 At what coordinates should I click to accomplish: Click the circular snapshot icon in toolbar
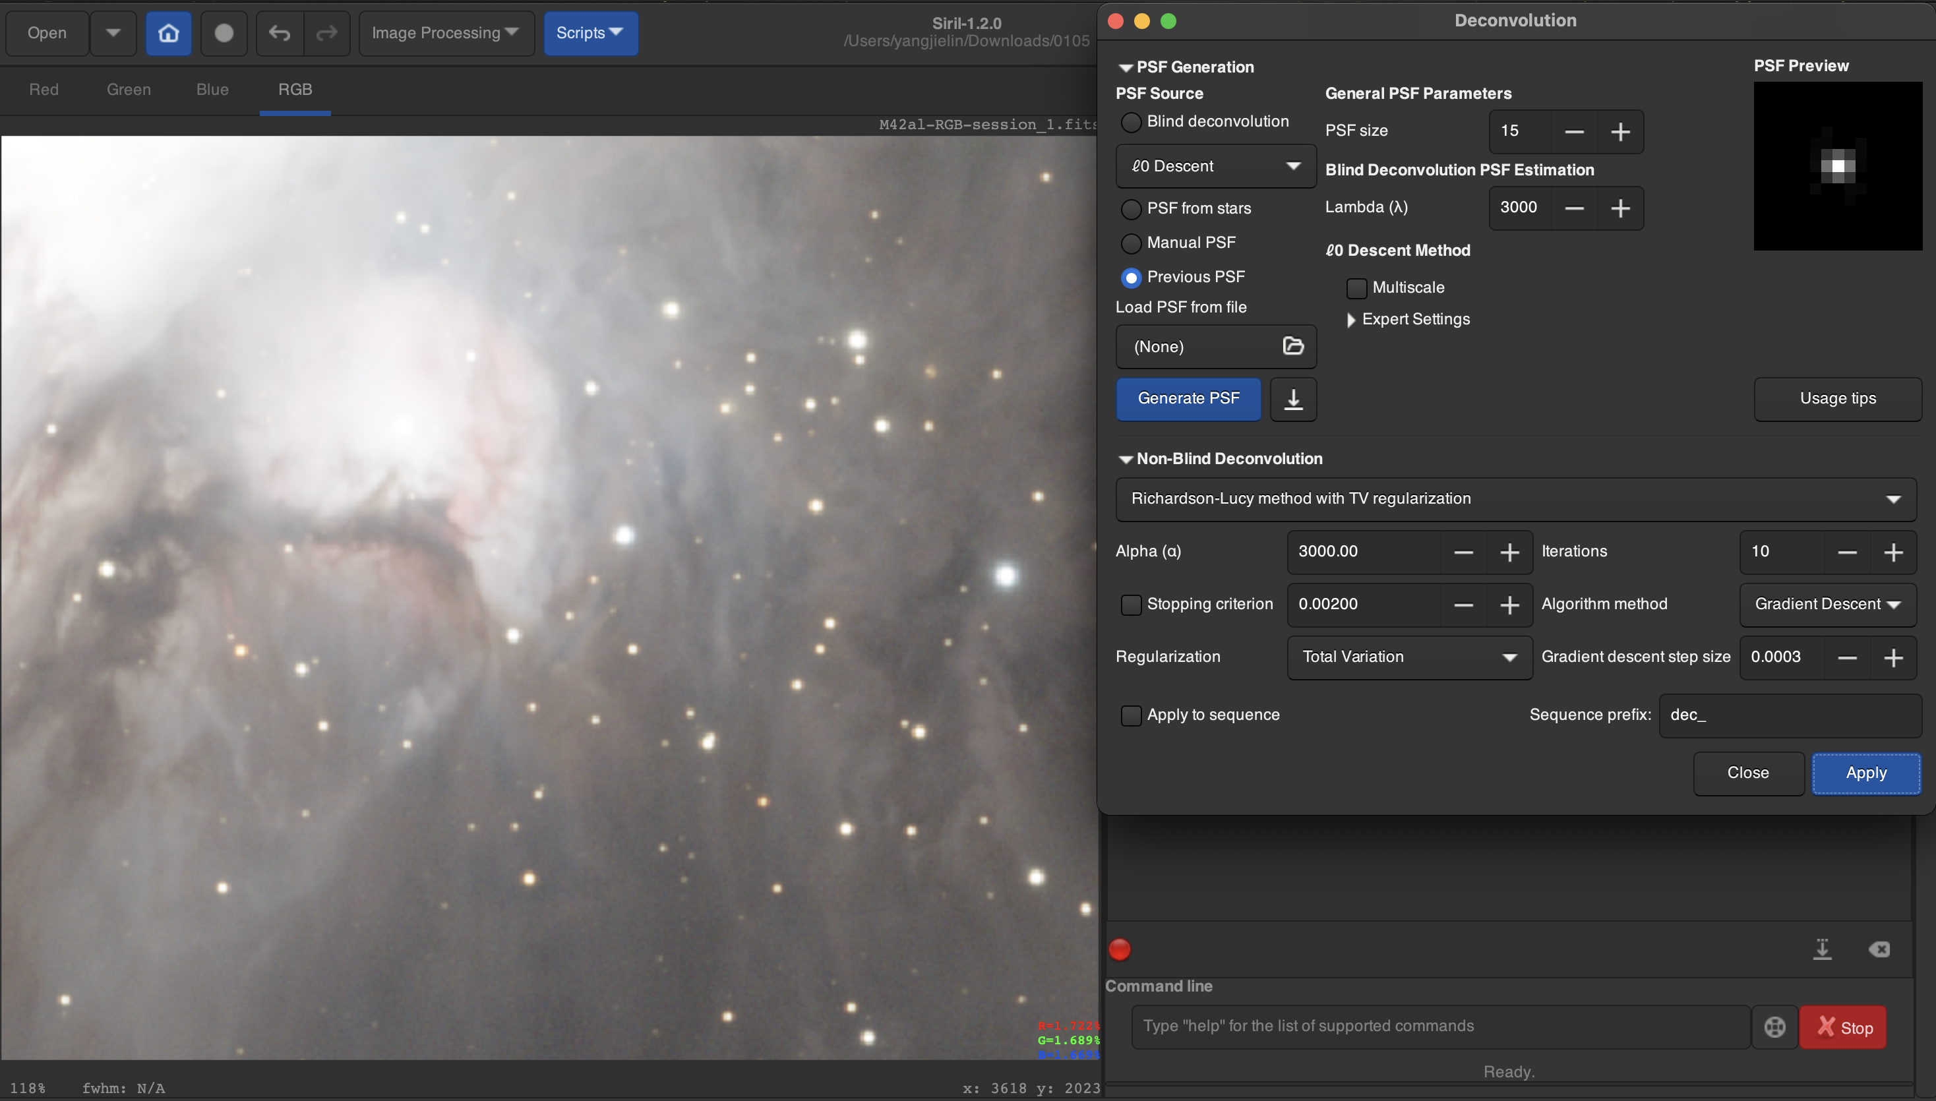[x=224, y=33]
